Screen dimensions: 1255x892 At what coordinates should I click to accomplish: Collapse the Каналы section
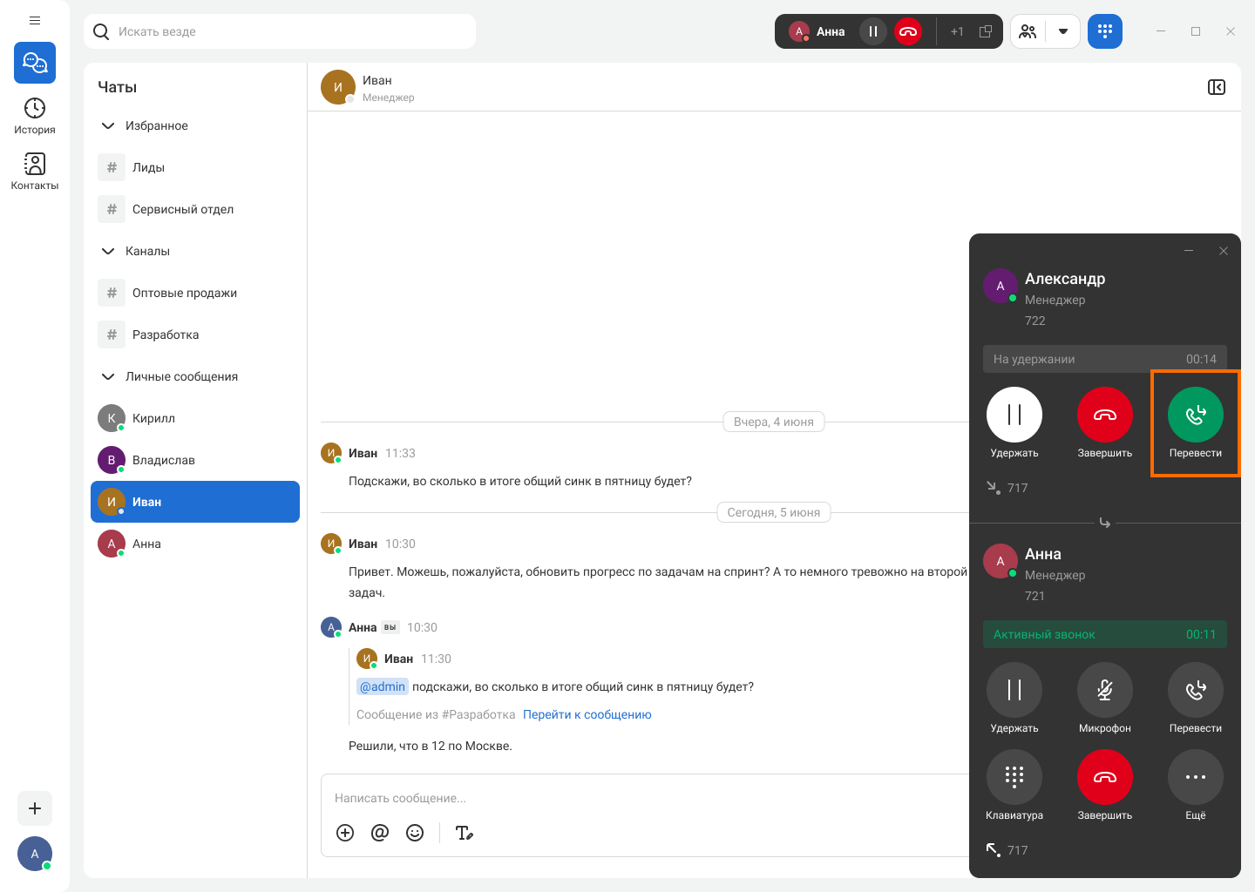pos(108,251)
